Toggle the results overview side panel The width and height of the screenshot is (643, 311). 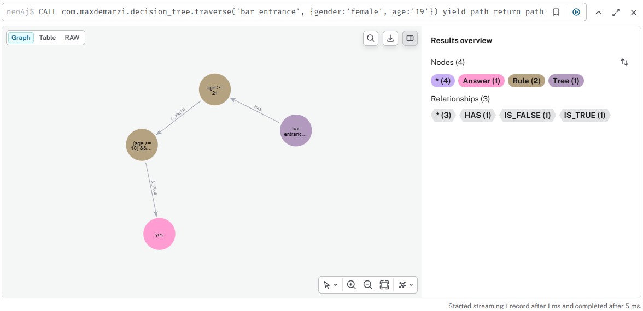tap(410, 38)
